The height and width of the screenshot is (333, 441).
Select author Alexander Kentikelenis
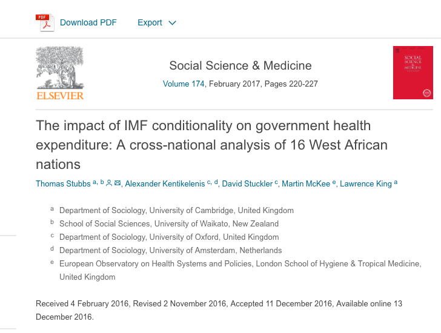click(x=166, y=184)
